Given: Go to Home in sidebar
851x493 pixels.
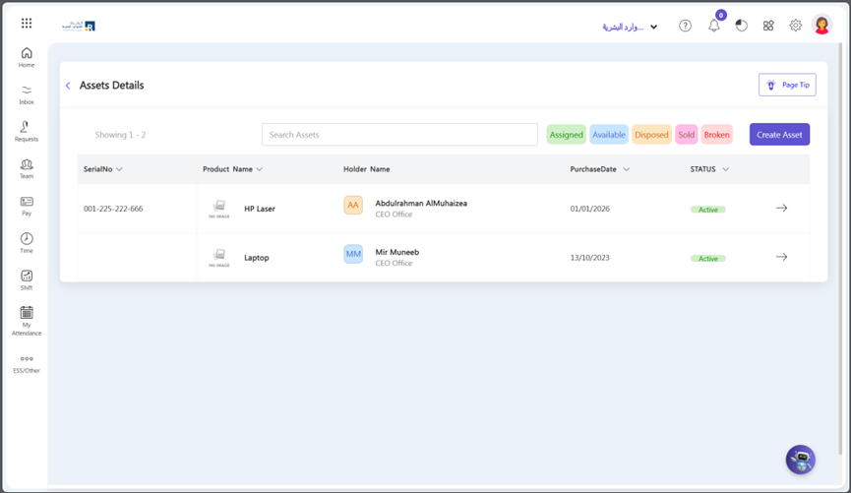Looking at the screenshot, I should 26,57.
